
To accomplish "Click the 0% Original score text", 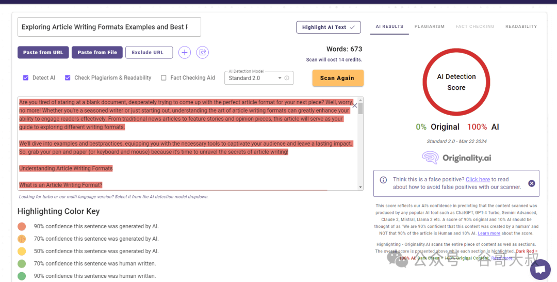I will click(x=438, y=127).
